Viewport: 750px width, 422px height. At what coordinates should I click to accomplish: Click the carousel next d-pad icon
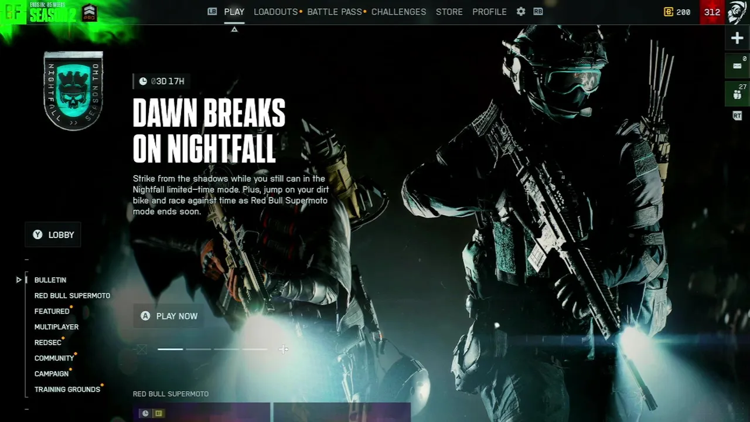coord(284,349)
